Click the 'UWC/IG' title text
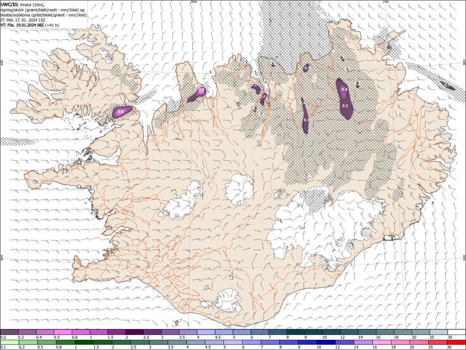Viewport: 466px width, 350px height. pyautogui.click(x=9, y=4)
